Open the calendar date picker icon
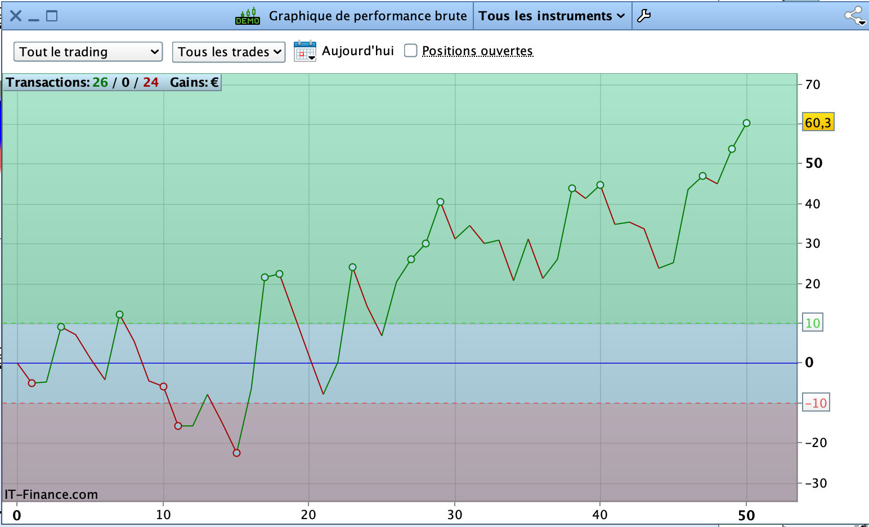 (x=305, y=51)
